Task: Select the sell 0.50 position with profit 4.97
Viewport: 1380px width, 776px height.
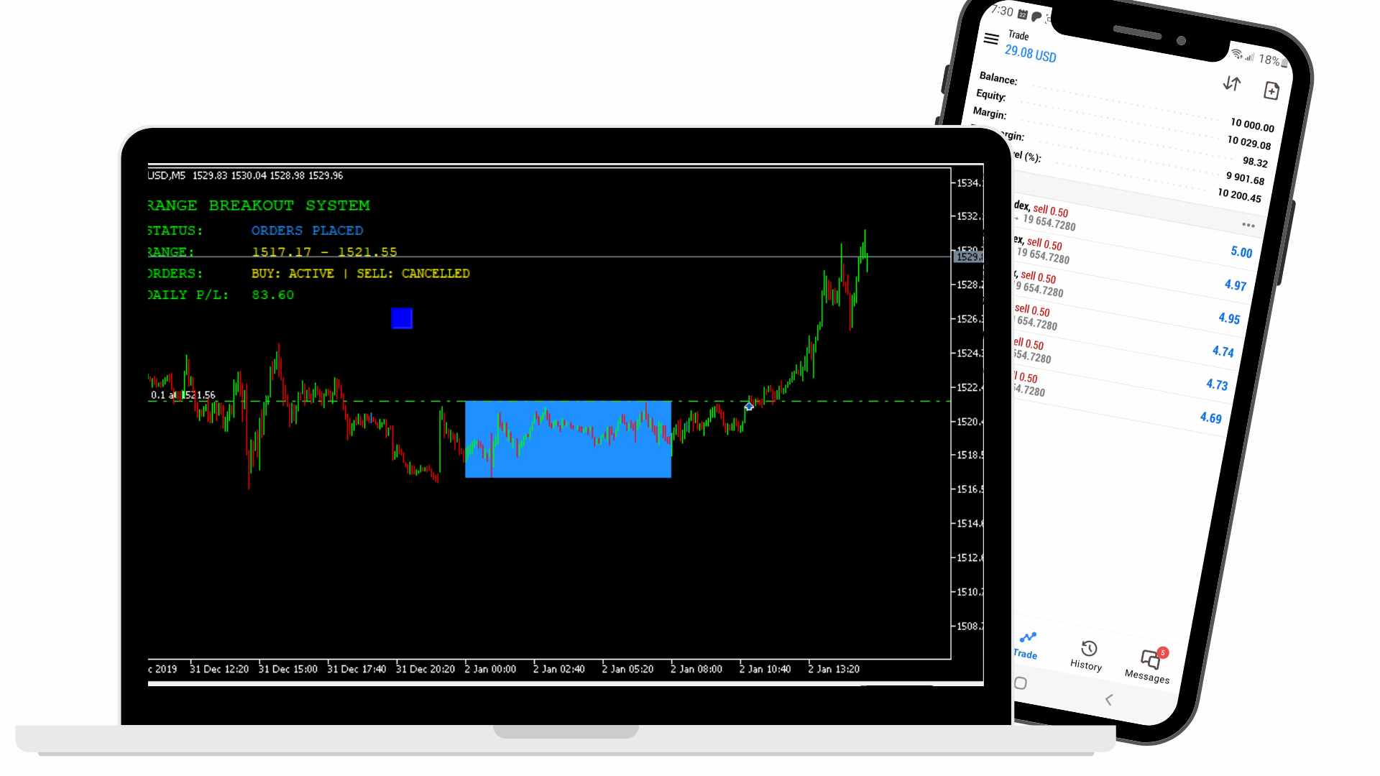Action: 1128,265
